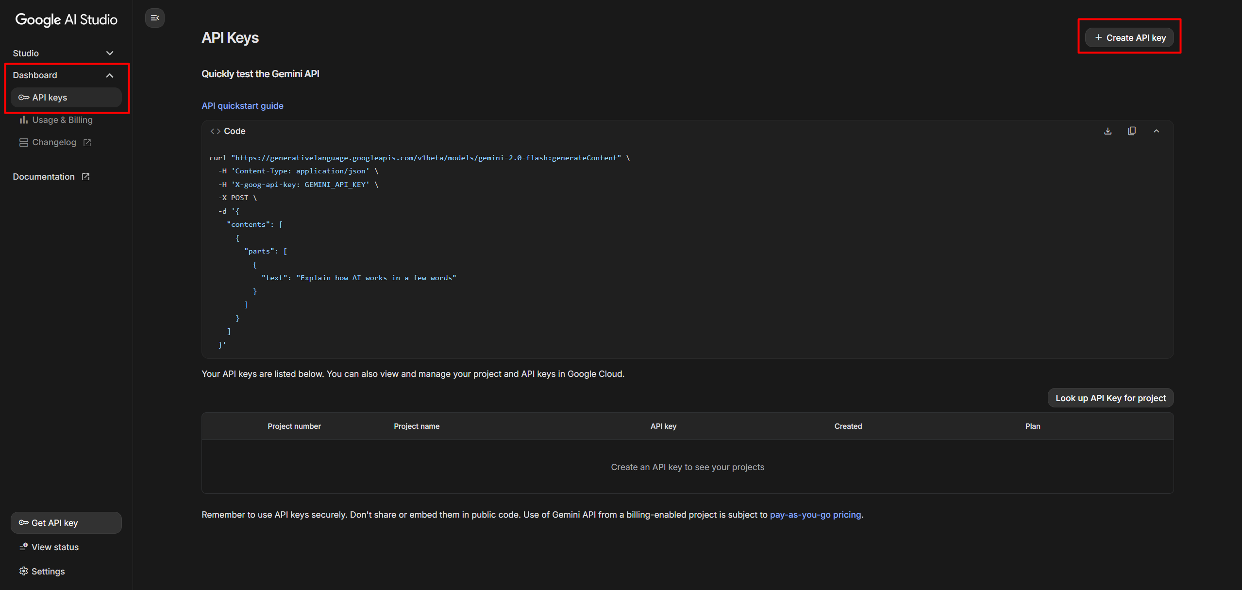Open the API quickstart guide link
1242x590 pixels.
coord(242,106)
